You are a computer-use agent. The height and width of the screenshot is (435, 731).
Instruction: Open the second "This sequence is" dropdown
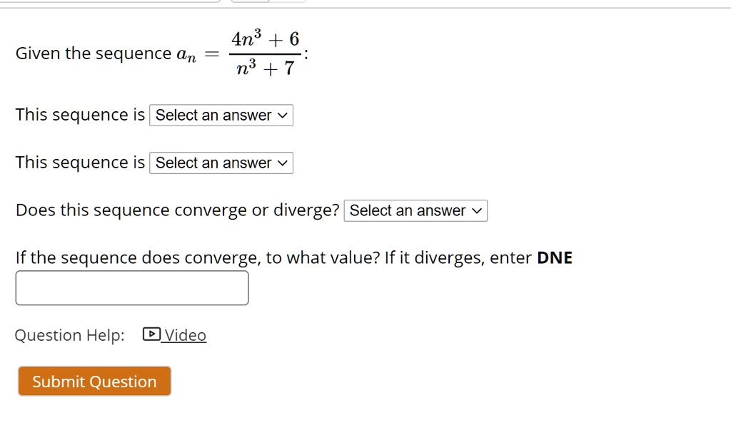click(221, 163)
